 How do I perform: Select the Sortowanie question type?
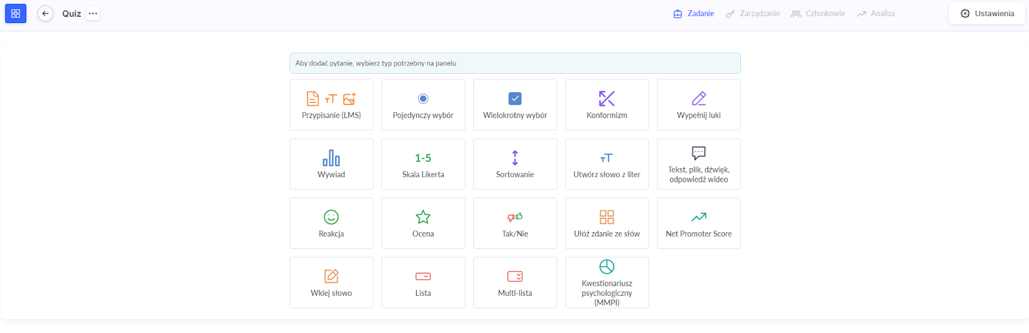point(515,164)
